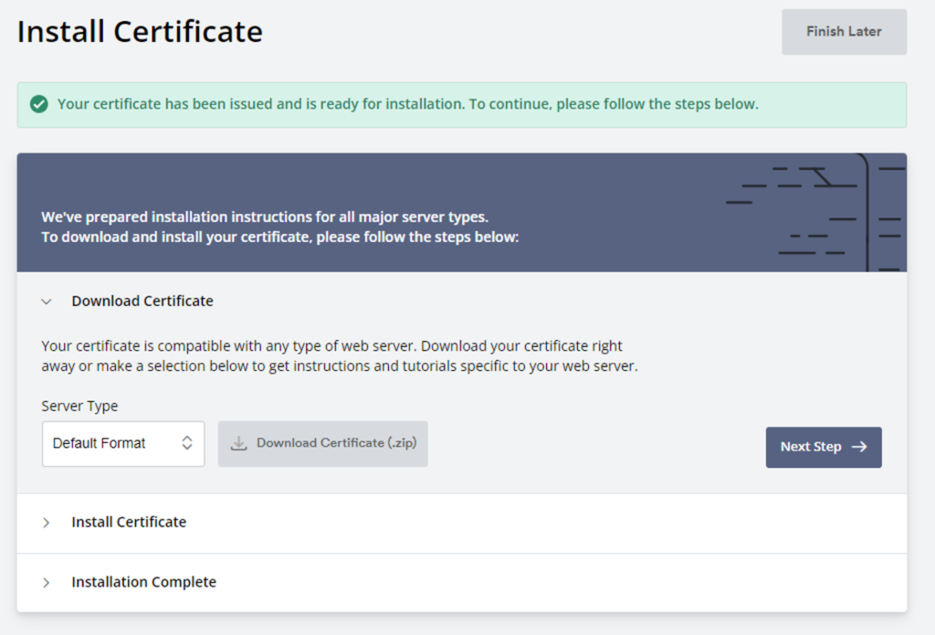
Task: Click the decorative dashes graphic in the blue banner
Action: pos(813,213)
